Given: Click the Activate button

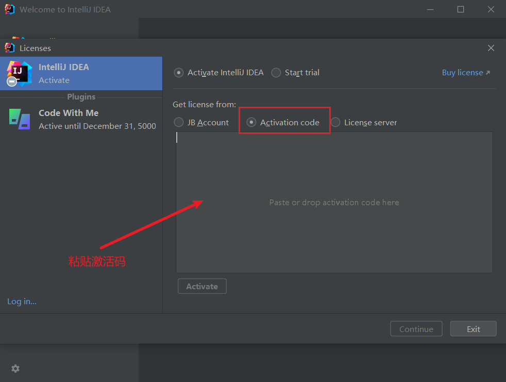Looking at the screenshot, I should (202, 286).
